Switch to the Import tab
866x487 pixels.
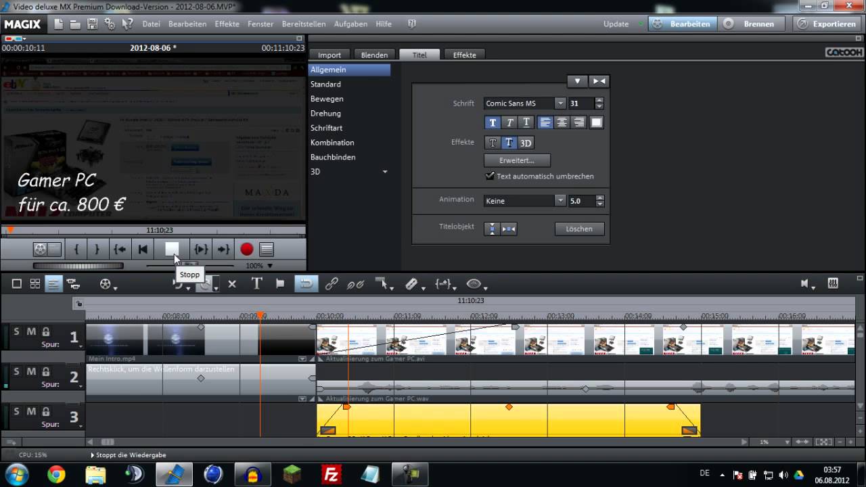329,55
